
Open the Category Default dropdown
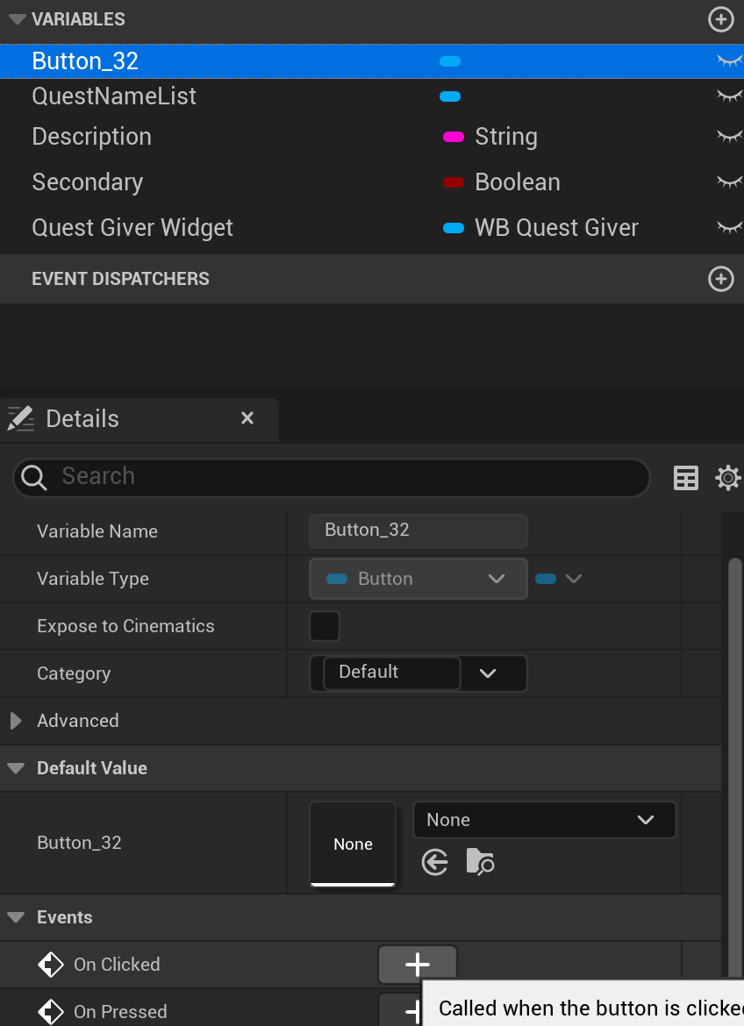(x=488, y=673)
